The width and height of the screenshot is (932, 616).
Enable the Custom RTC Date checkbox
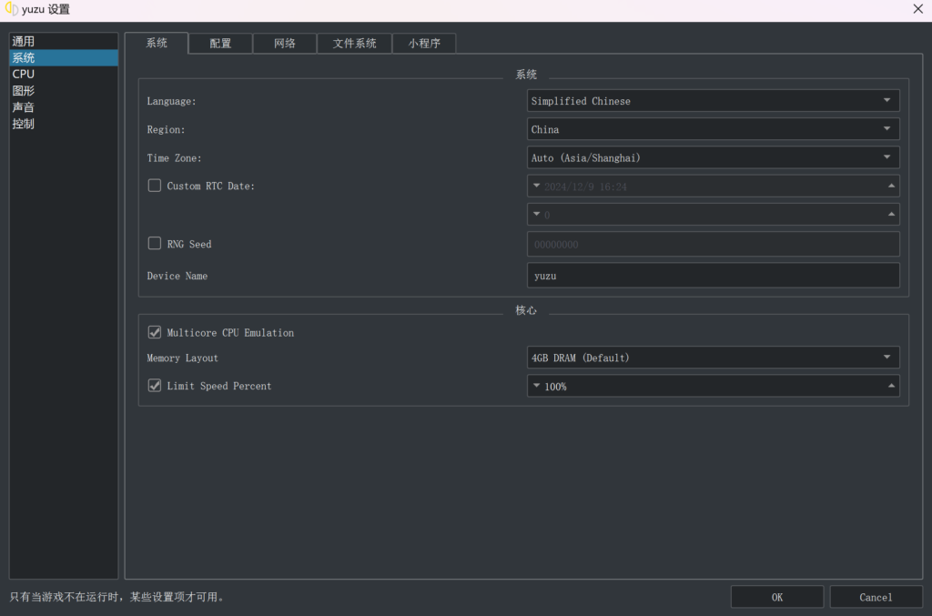(155, 186)
